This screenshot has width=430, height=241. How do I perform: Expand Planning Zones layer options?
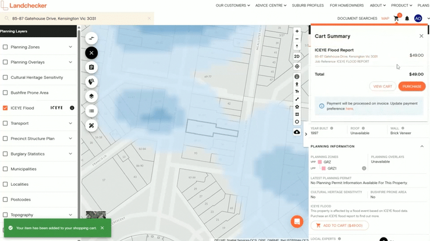[70, 47]
